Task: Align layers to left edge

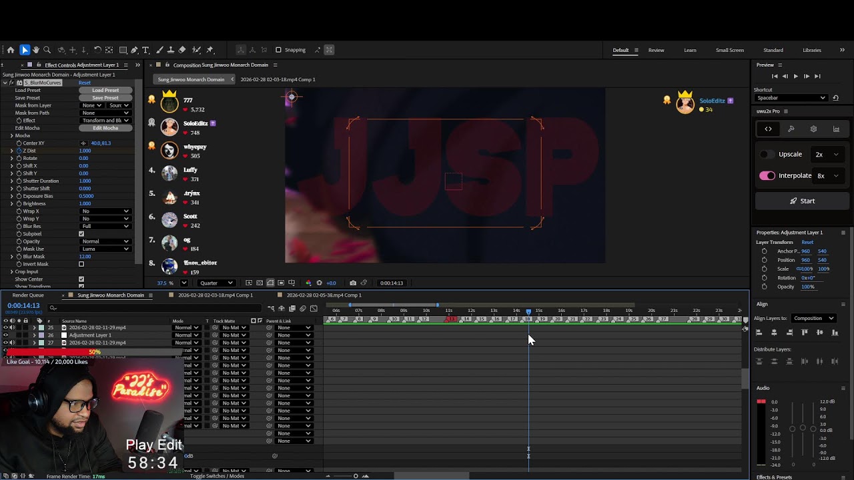Action: pyautogui.click(x=759, y=332)
